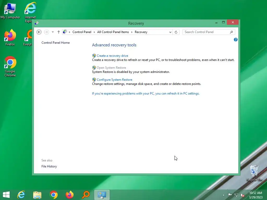Viewport: 267px width, 200px height.
Task: Click the Recovery icon in the address bar
Action: coord(65,32)
